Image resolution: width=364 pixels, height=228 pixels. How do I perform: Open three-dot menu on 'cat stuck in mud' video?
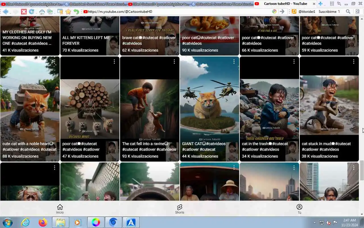[x=354, y=62]
